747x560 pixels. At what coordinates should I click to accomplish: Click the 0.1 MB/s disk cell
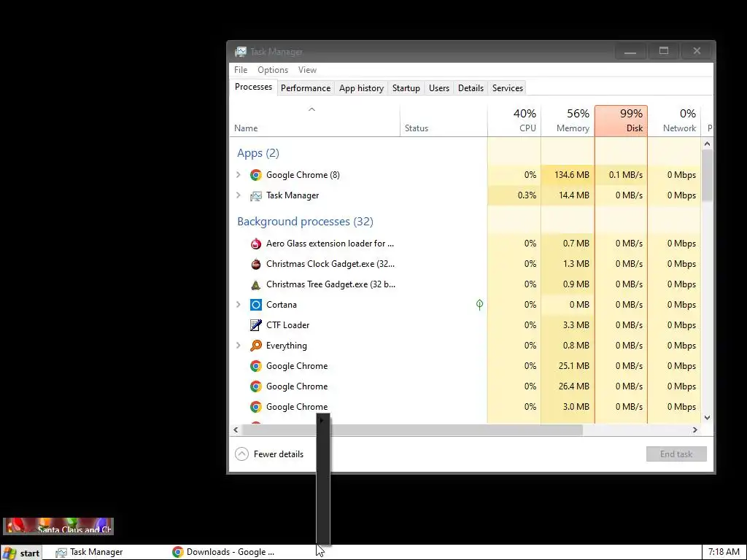[x=622, y=175]
